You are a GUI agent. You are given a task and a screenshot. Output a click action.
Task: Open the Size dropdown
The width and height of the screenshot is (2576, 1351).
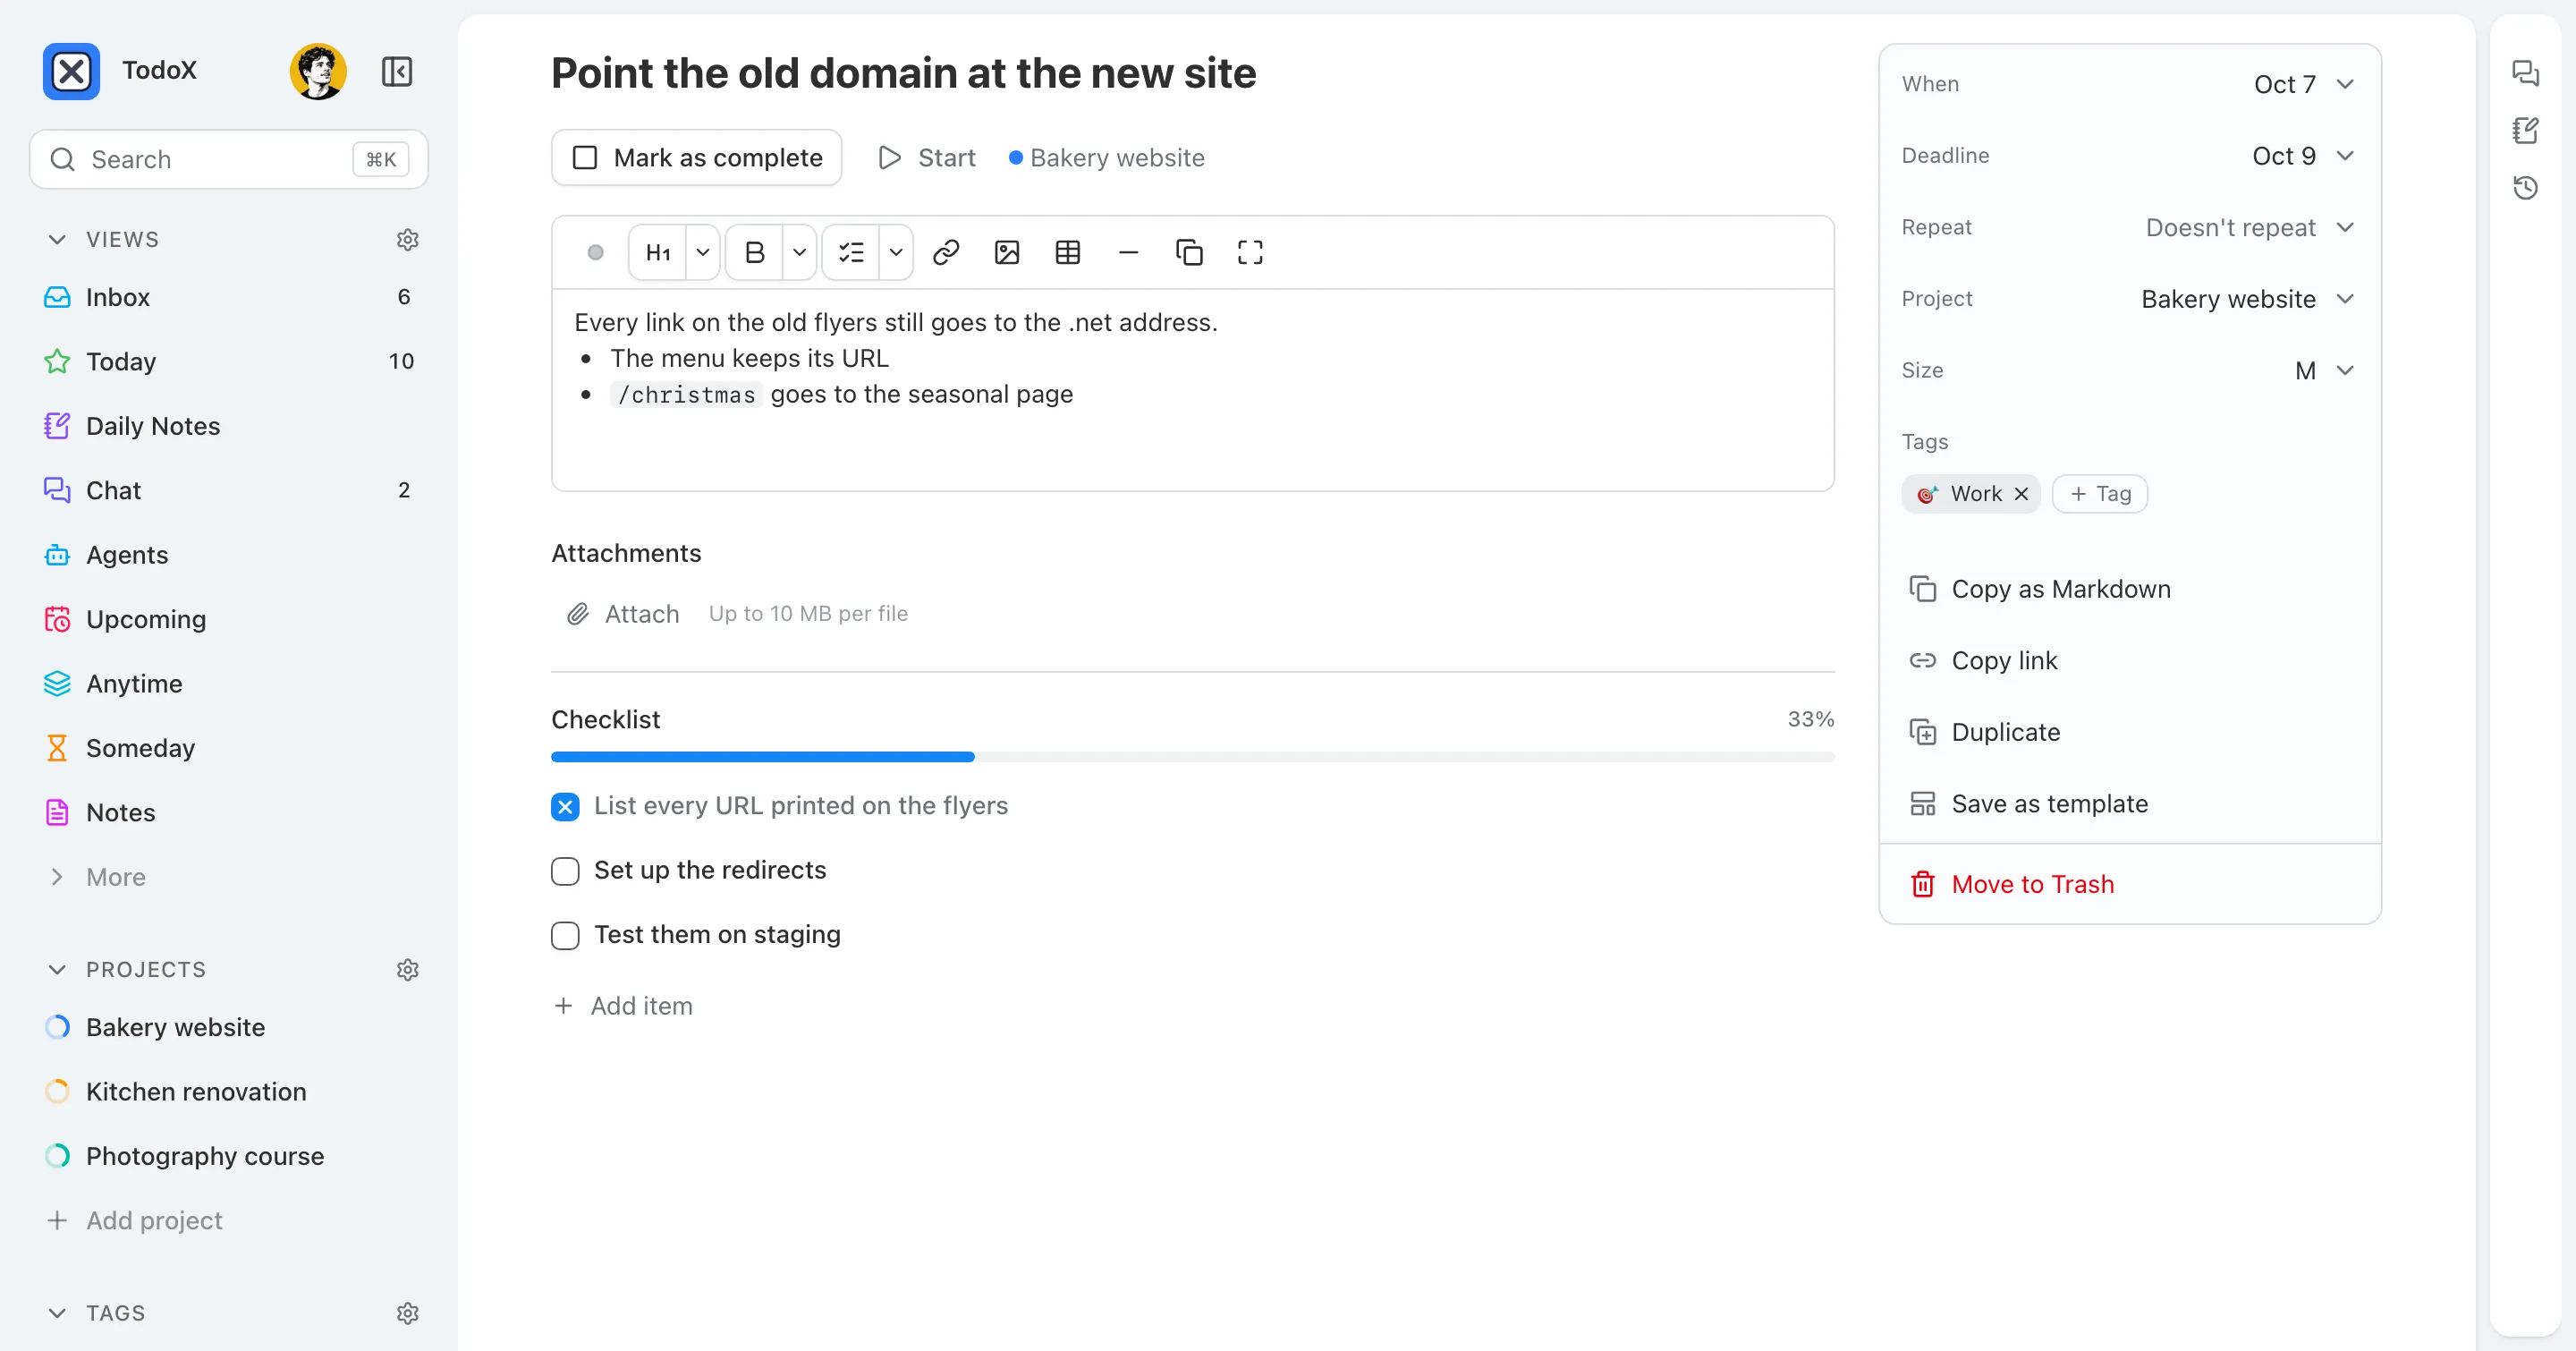click(x=2325, y=370)
